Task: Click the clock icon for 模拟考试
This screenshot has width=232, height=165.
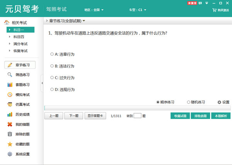Action: [10, 95]
